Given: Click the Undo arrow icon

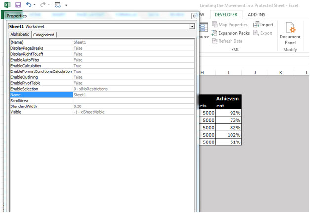Looking at the screenshot, I should click(29, 5).
